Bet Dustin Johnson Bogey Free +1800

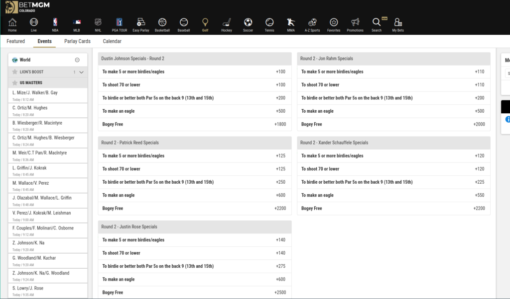pos(194,124)
